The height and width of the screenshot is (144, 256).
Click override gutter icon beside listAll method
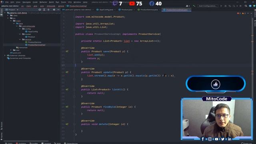pyautogui.click(x=67, y=90)
